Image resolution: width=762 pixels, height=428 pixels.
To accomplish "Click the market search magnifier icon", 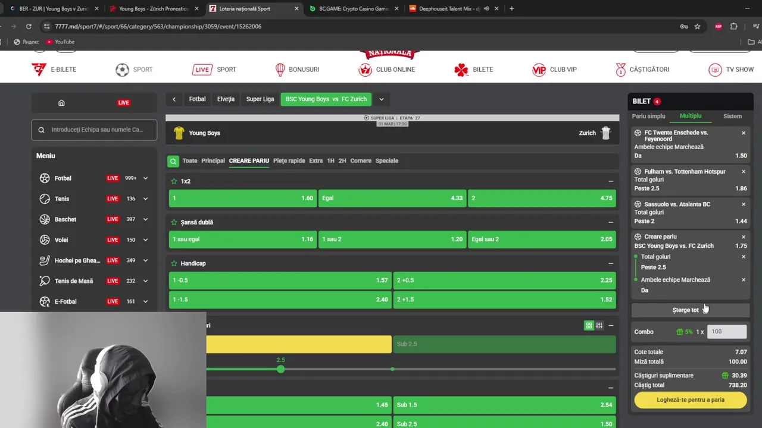I will click(173, 161).
